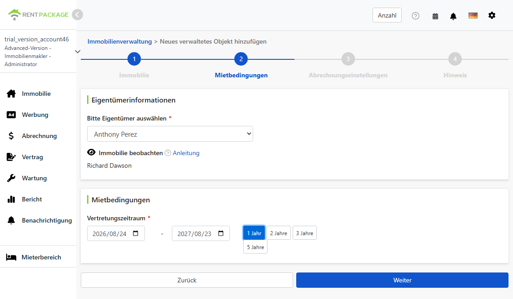Open settings gear icon
513x299 pixels.
492,15
